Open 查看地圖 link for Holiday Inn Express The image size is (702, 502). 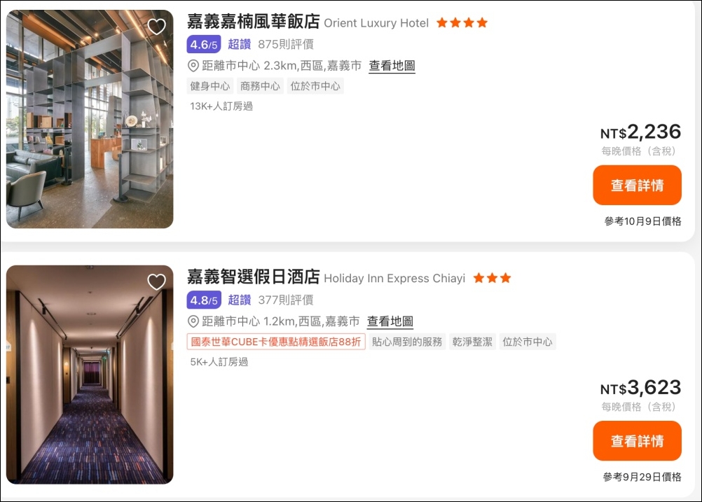[x=390, y=321]
